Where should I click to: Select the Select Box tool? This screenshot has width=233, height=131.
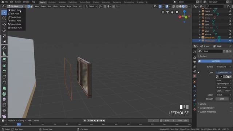[4, 13]
